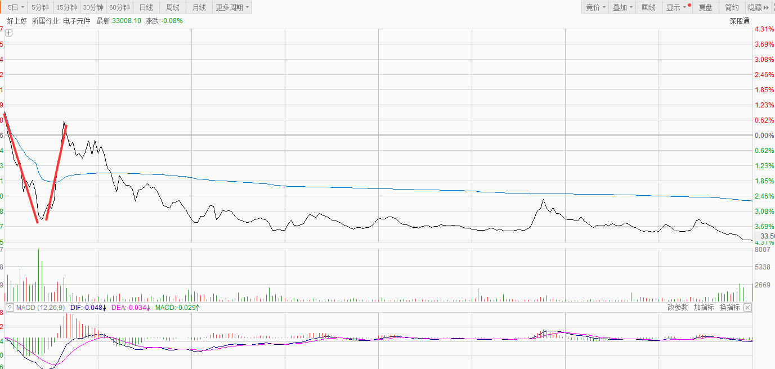
Task: Click the 复盘 replay button
Action: pyautogui.click(x=706, y=7)
